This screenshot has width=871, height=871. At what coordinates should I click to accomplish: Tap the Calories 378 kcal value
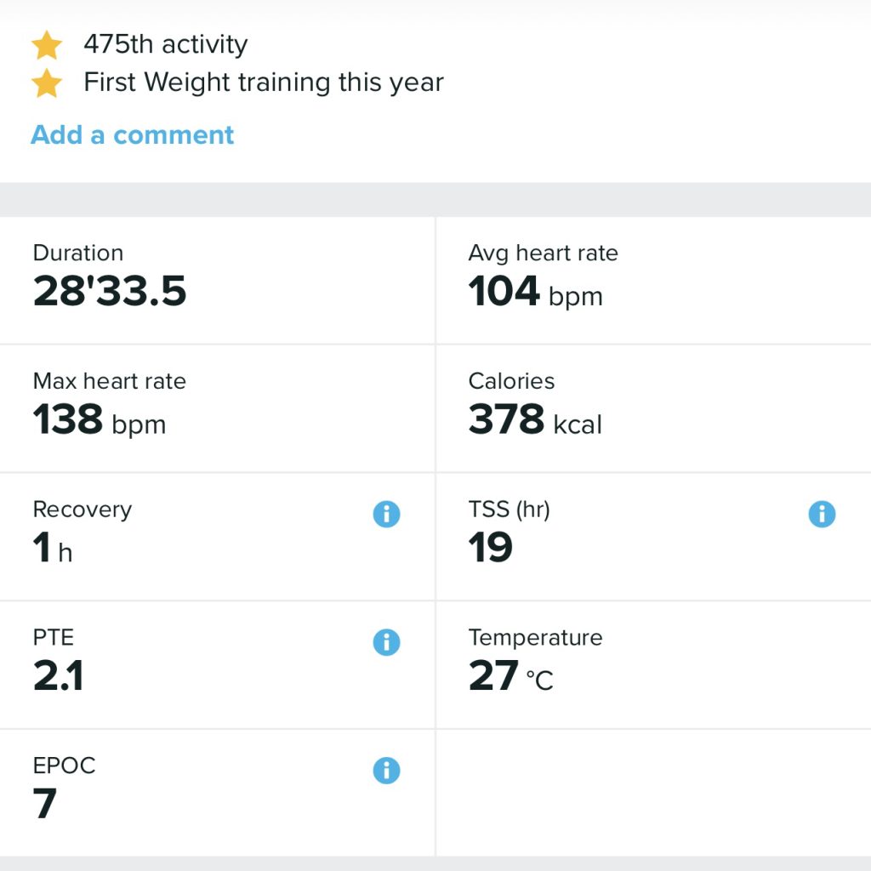pyautogui.click(x=535, y=420)
